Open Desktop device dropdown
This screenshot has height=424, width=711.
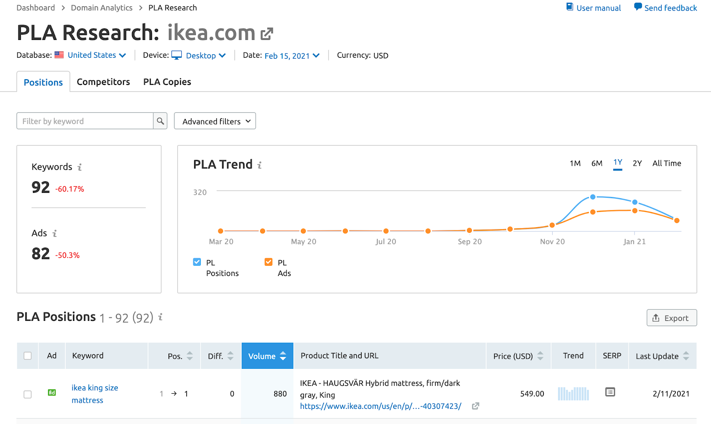206,56
